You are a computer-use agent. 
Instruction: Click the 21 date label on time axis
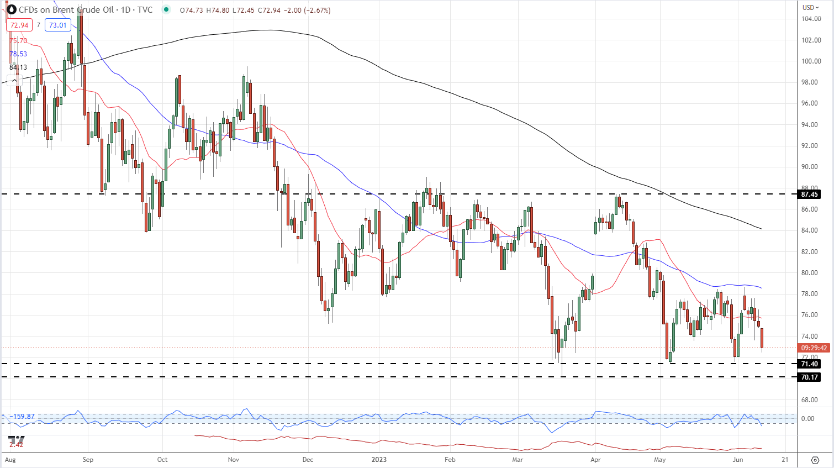(785, 460)
